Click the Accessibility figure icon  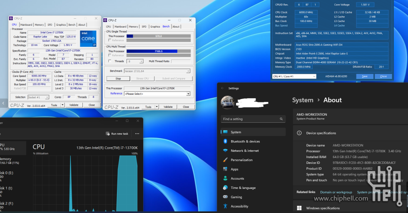226,206
